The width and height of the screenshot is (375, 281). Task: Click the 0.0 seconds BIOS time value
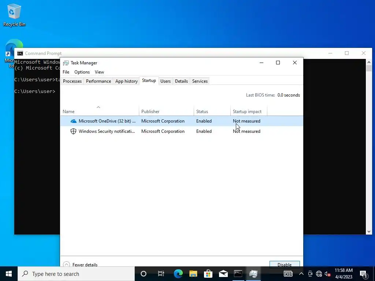click(289, 95)
